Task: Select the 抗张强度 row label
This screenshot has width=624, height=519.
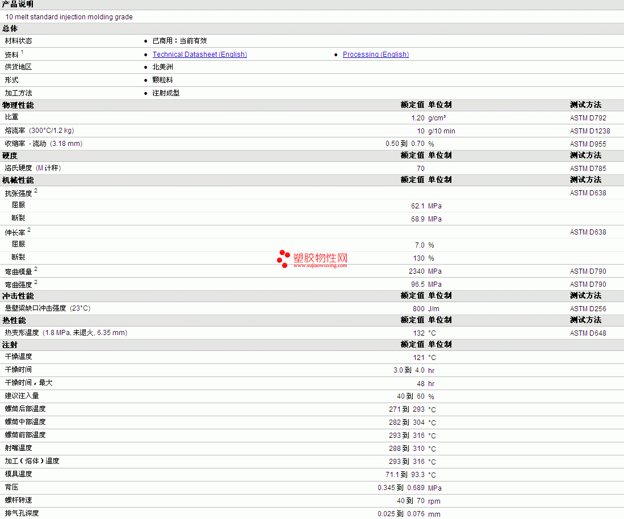Action: click(18, 194)
